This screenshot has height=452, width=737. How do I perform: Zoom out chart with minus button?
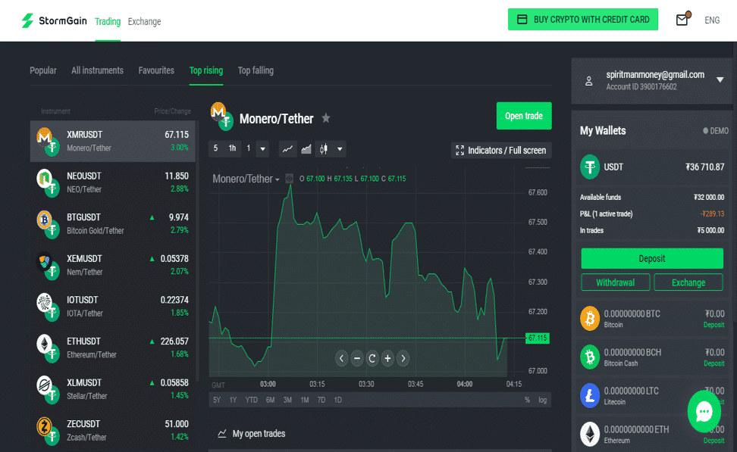click(357, 359)
